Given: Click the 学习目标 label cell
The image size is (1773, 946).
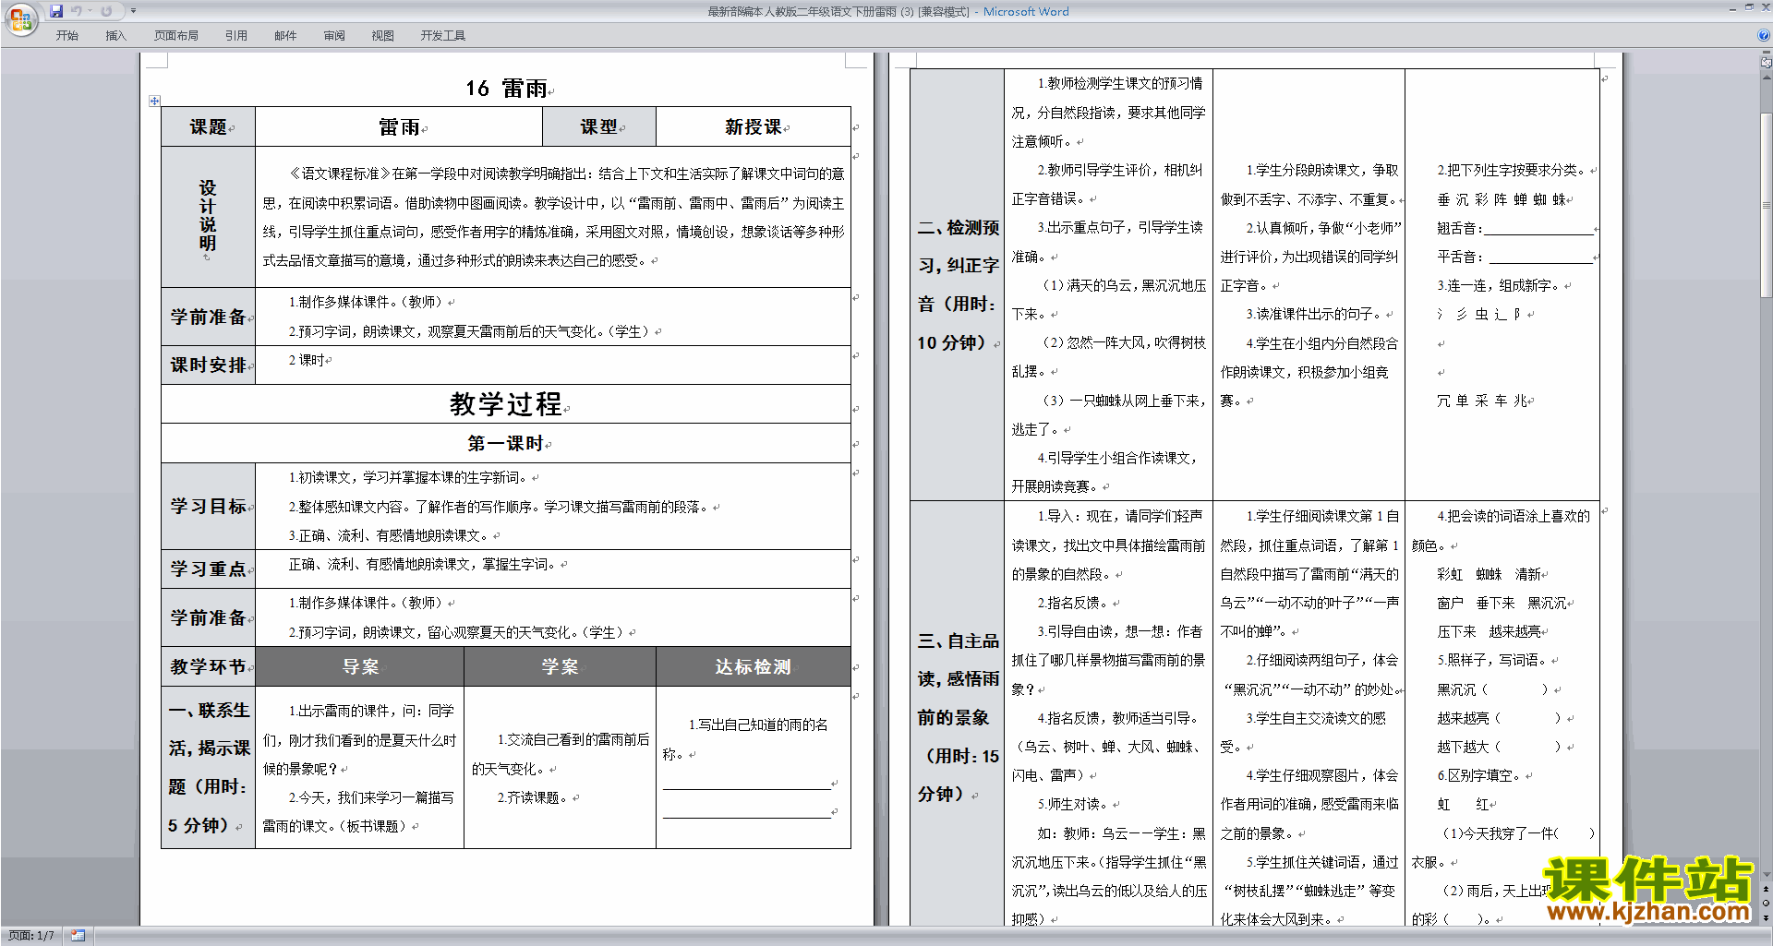Looking at the screenshot, I should tap(209, 507).
